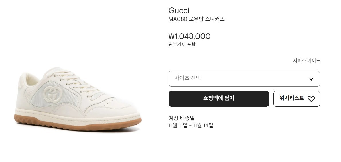Click the 예상 배송일 label
Image resolution: width=341 pixels, height=162 pixels.
point(182,118)
